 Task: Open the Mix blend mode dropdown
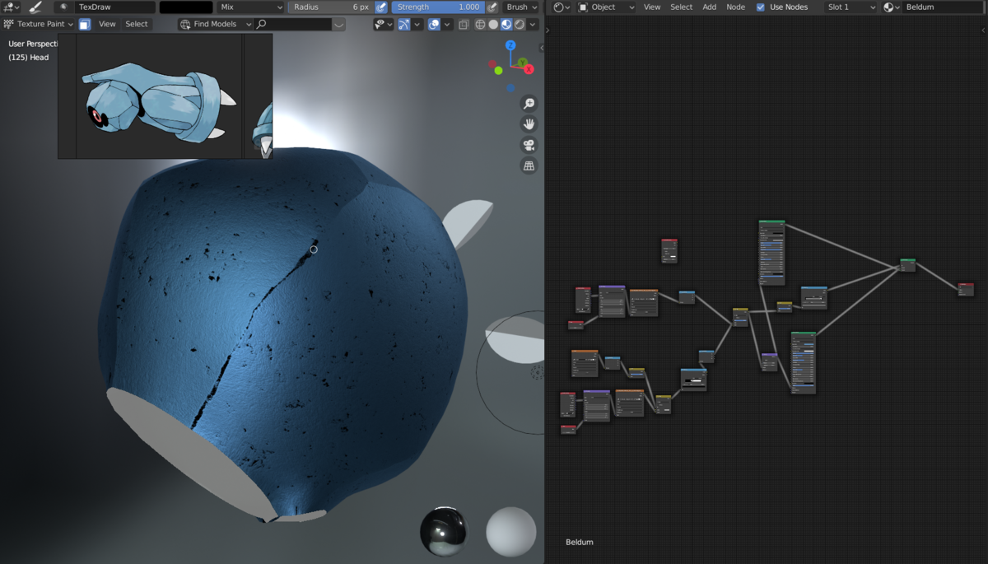(250, 7)
